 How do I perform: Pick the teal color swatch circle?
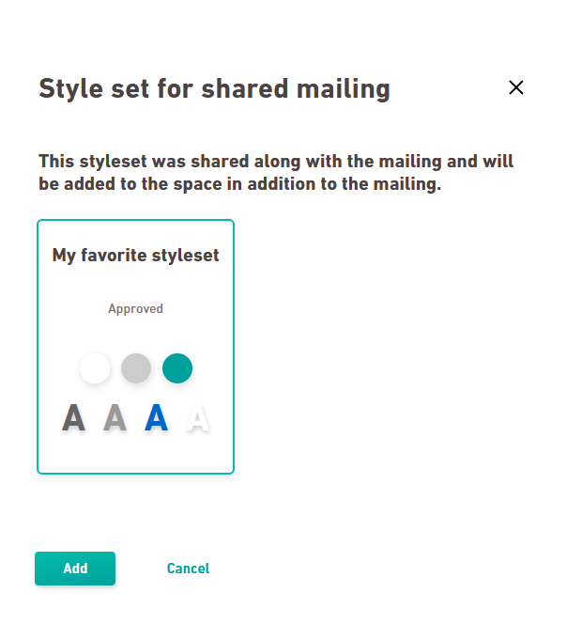[177, 367]
